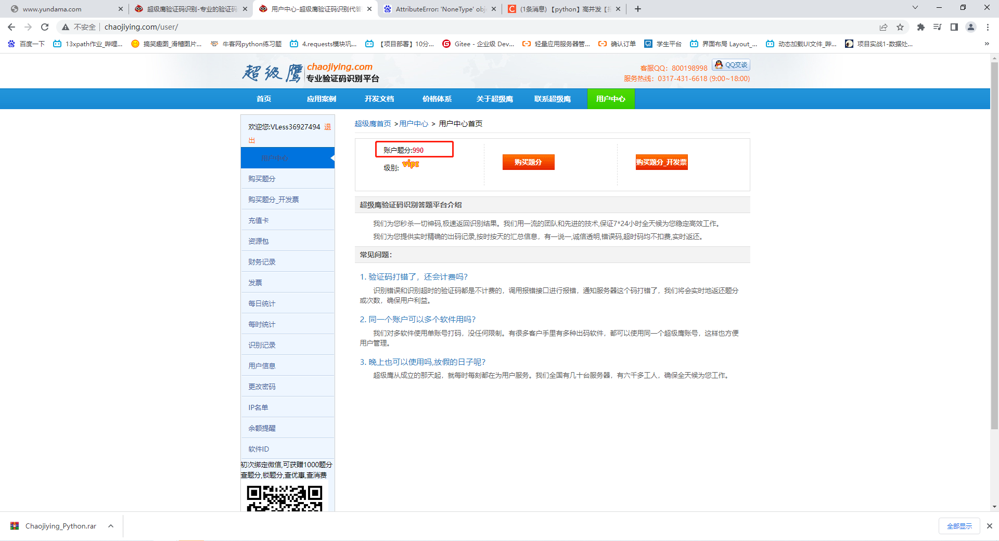Open the 牛客网python练习题 bookmark
Screen dimensions: 999x541
(246, 44)
